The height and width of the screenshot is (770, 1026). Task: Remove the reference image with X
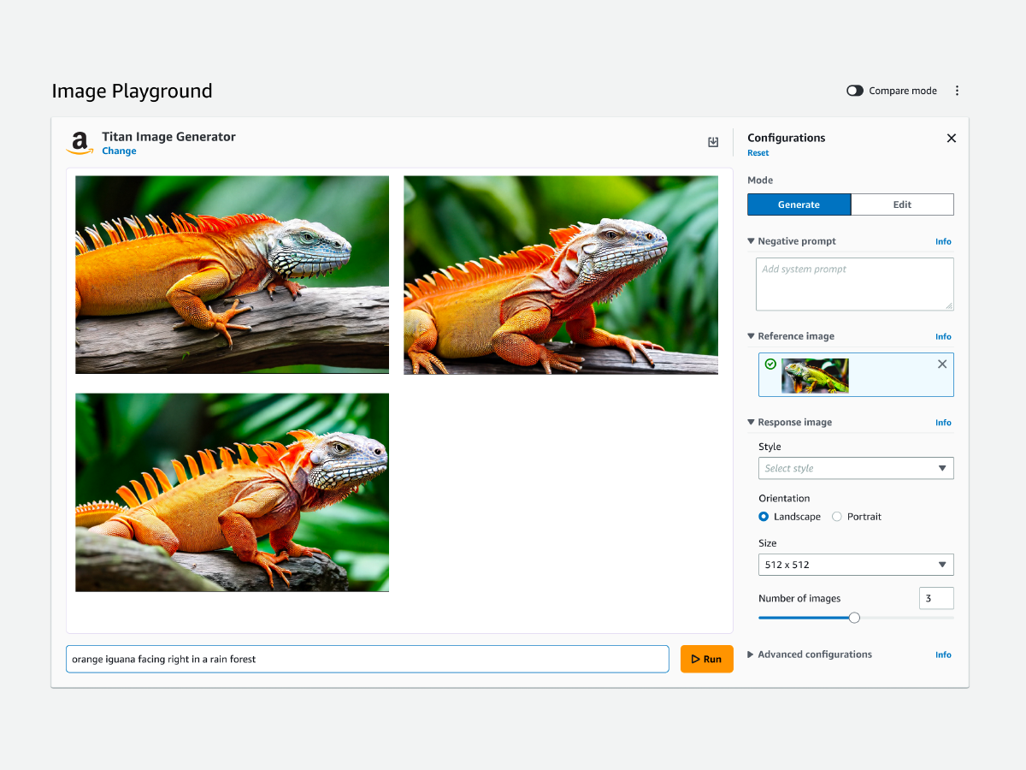tap(942, 364)
